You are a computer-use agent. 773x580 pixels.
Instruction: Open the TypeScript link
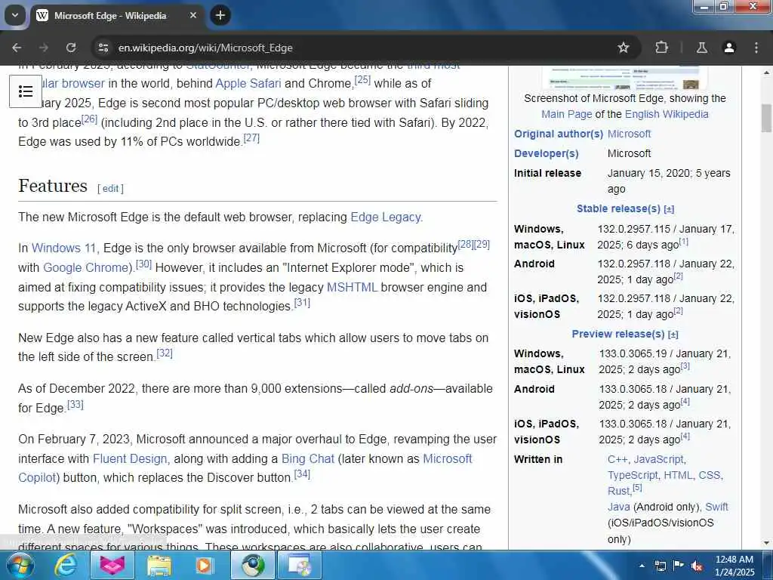(633, 475)
